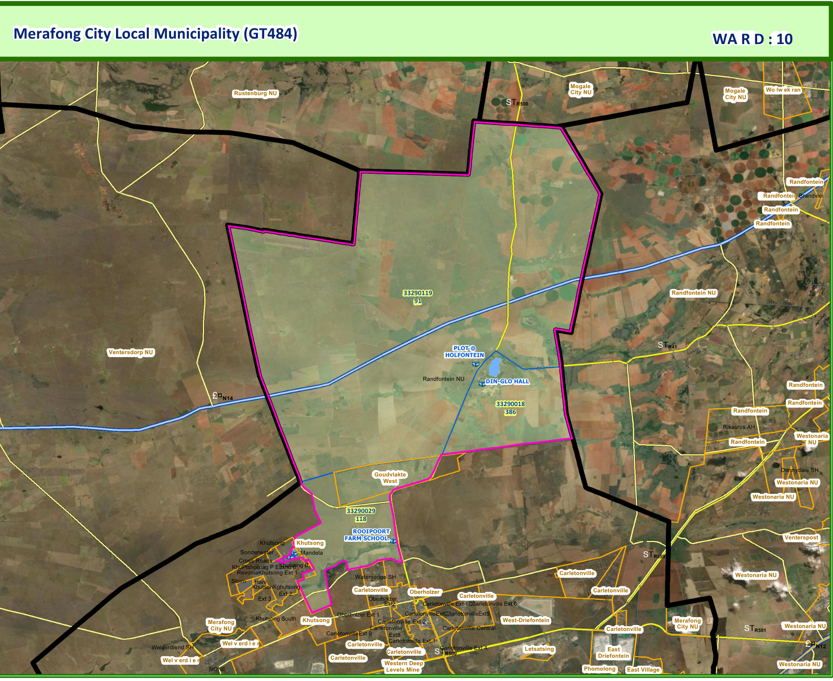Screen dimensions: 833x681
Task: Click the voting station icon below PLOT @ HOLFONTEIN
Action: tap(476, 364)
